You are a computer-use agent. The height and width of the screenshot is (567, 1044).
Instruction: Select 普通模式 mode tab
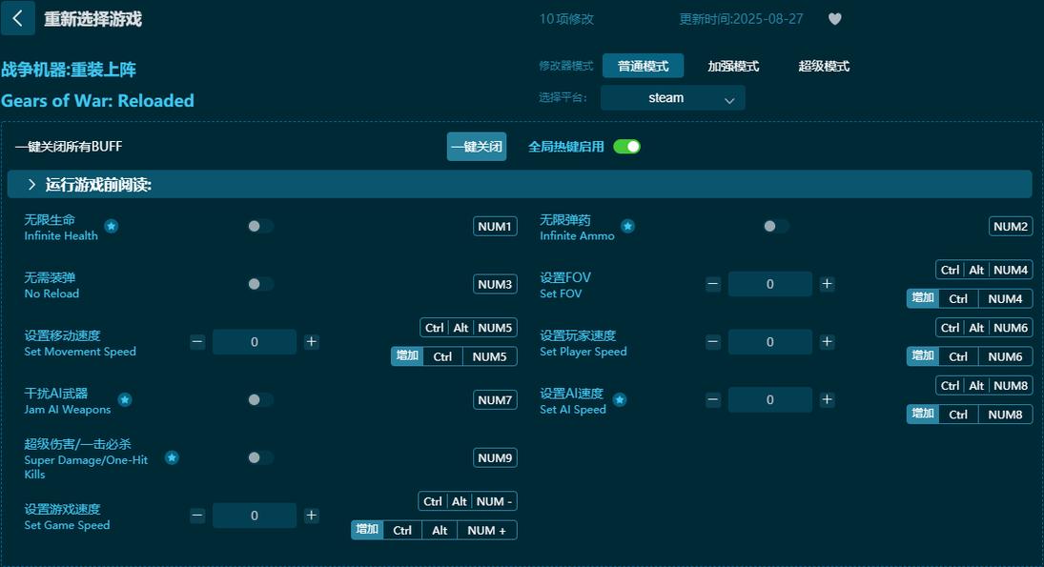click(643, 66)
